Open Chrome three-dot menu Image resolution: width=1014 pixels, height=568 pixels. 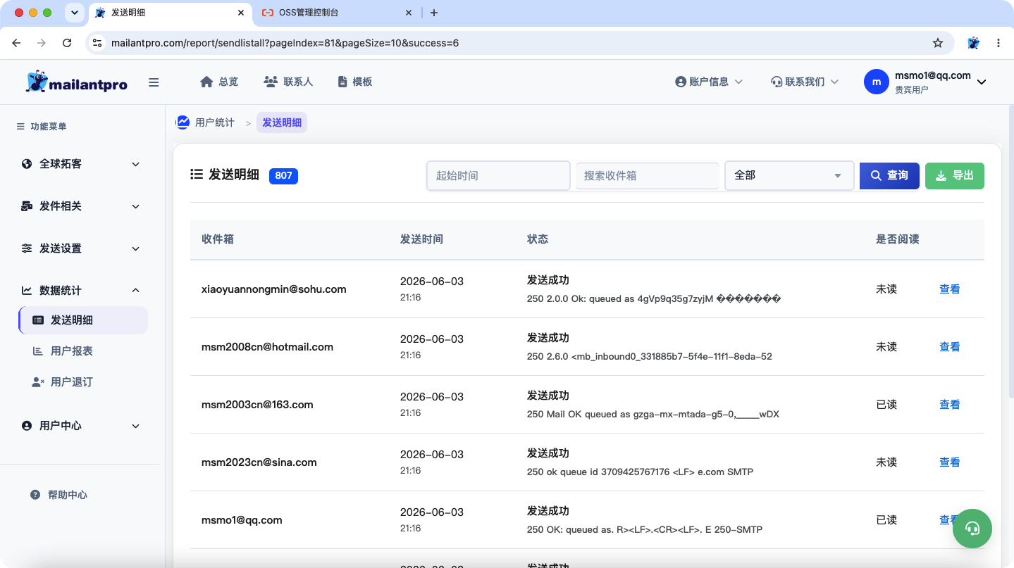click(x=998, y=43)
